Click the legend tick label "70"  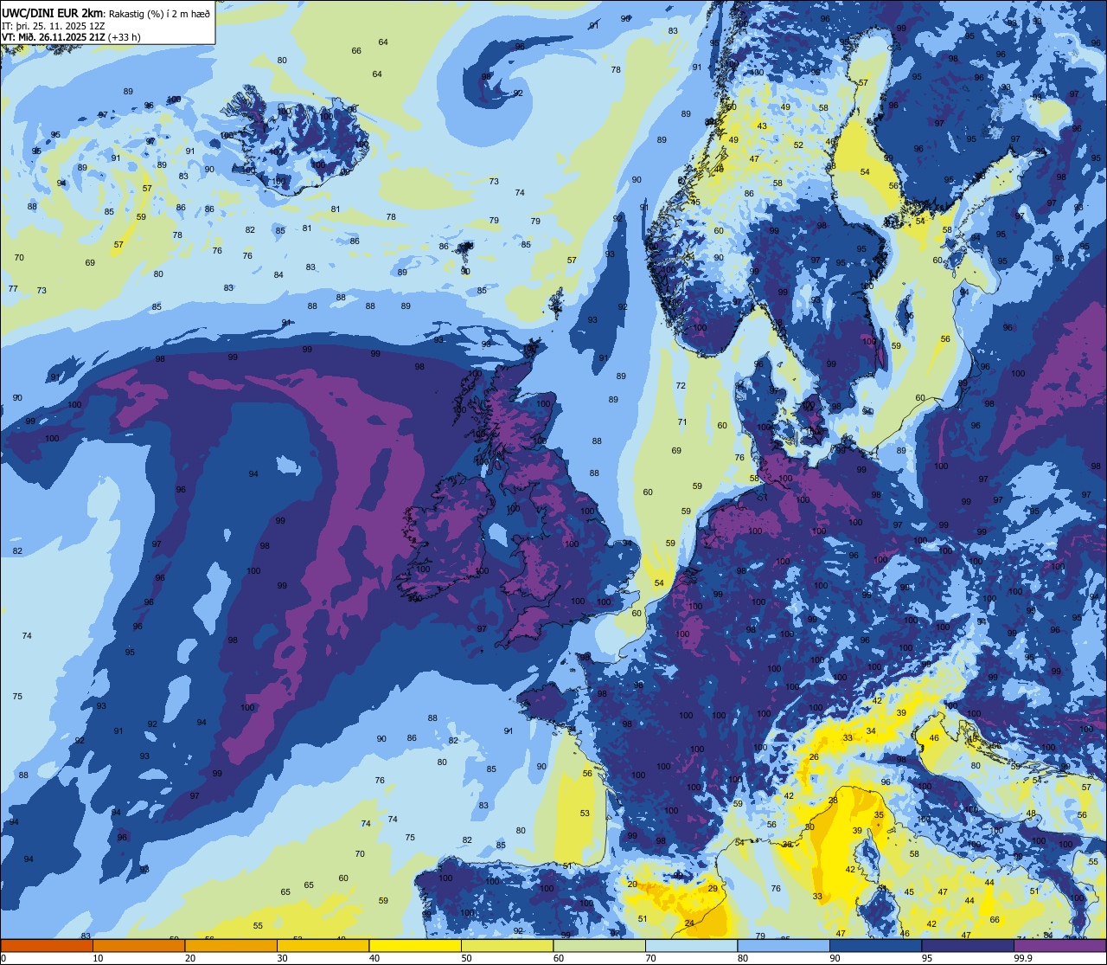(650, 957)
